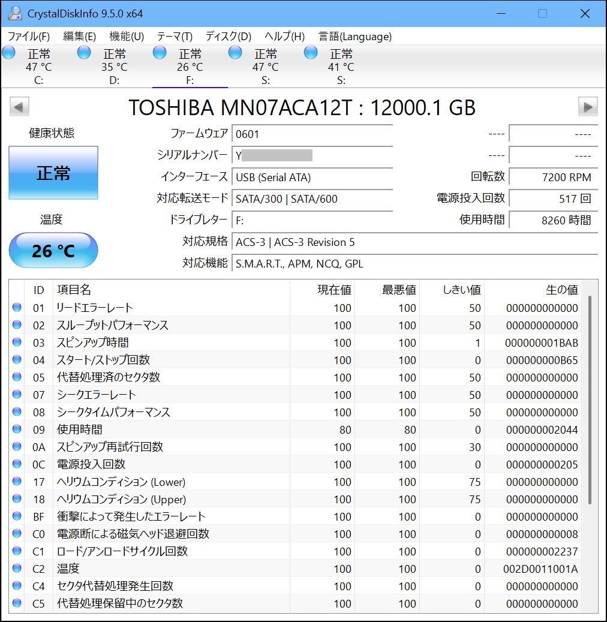Click raw value 000000001BAB of スピンアップ時間
The image size is (607, 622).
[541, 342]
